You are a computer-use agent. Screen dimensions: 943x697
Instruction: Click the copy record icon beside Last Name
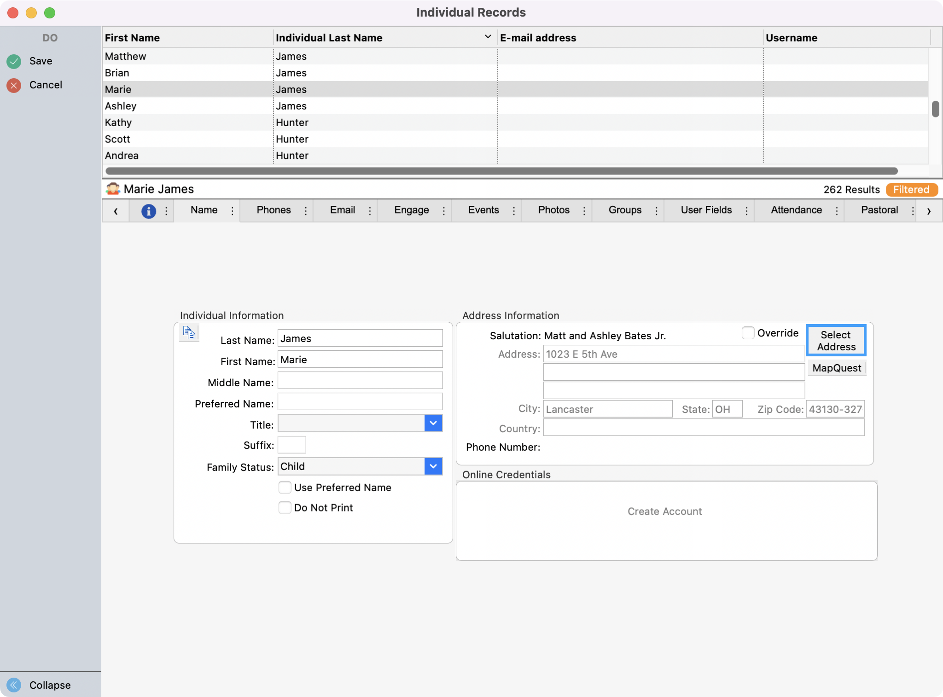[x=188, y=332]
